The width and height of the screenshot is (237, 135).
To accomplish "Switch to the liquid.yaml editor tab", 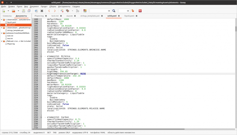I will [x=129, y=16].
